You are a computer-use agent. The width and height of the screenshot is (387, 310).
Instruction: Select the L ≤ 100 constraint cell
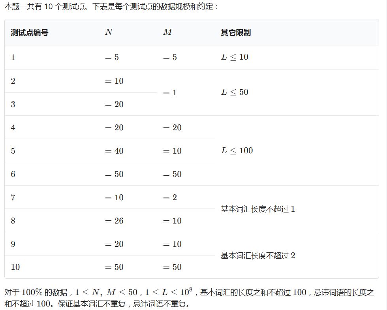[x=237, y=150]
